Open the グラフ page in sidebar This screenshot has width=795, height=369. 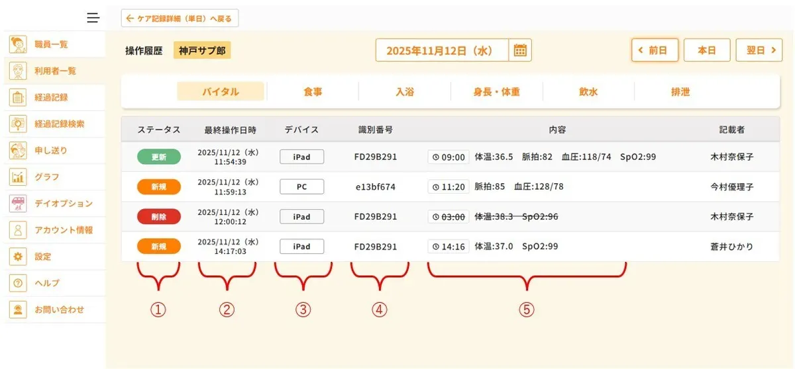(x=46, y=177)
